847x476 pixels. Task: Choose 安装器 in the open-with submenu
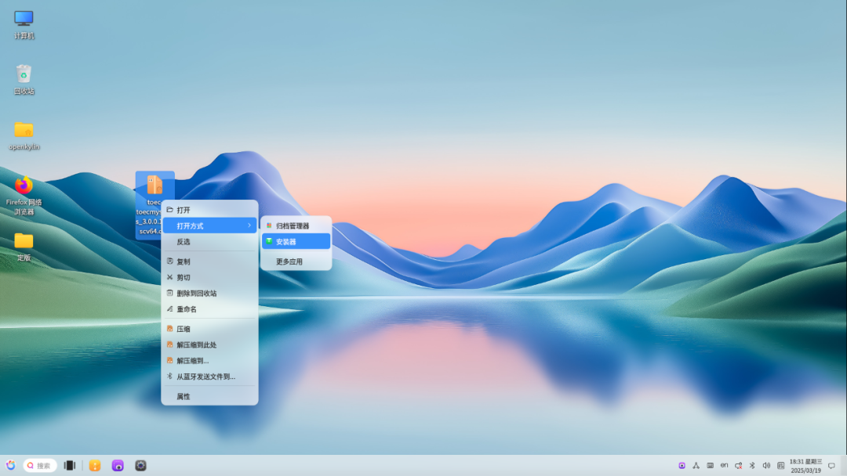coord(296,242)
